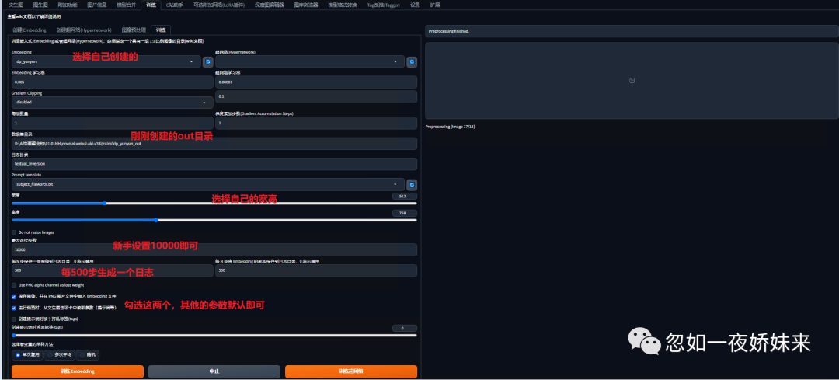Click the gray 中止 button
The height and width of the screenshot is (380, 839).
214,371
